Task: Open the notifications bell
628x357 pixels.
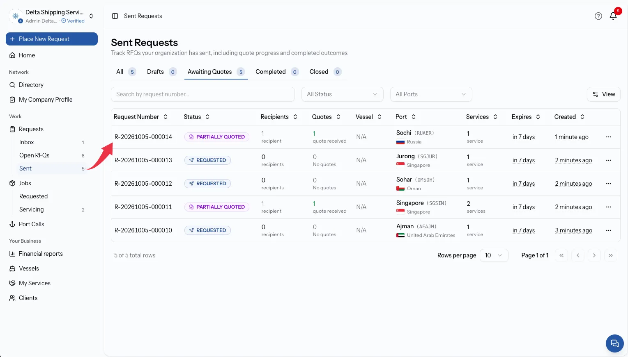Action: click(x=613, y=16)
